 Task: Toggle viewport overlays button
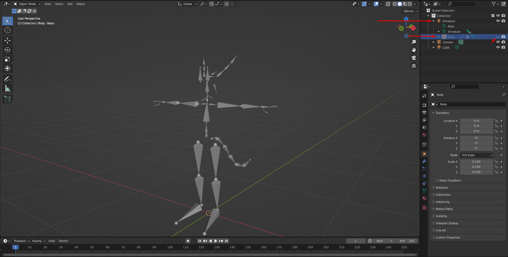pos(376,4)
